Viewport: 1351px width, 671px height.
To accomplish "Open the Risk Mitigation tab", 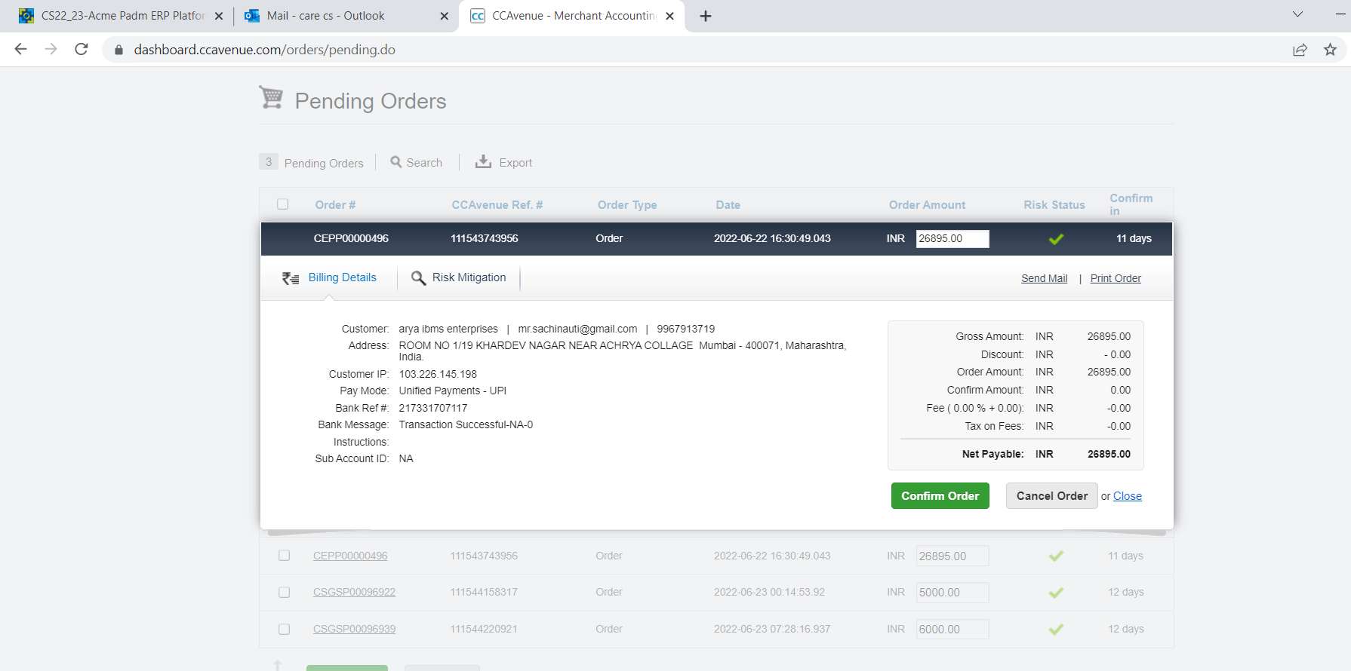I will 469,277.
